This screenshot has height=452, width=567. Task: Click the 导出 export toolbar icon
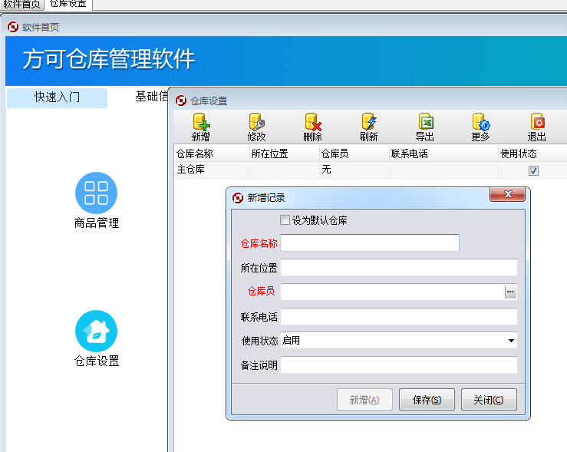[424, 127]
